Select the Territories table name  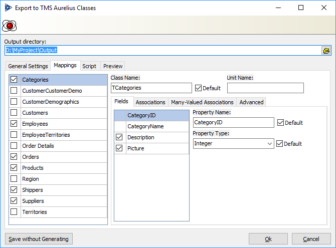click(35, 212)
